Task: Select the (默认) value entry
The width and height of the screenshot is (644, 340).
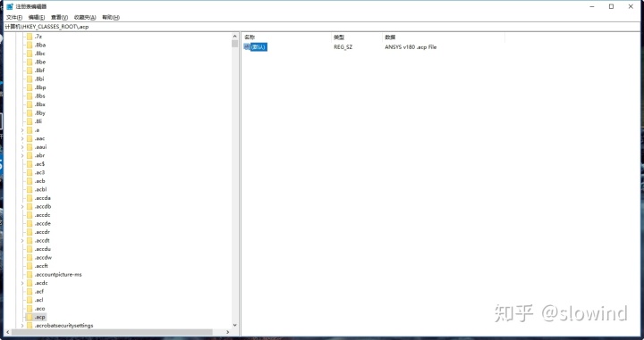Action: pos(258,47)
